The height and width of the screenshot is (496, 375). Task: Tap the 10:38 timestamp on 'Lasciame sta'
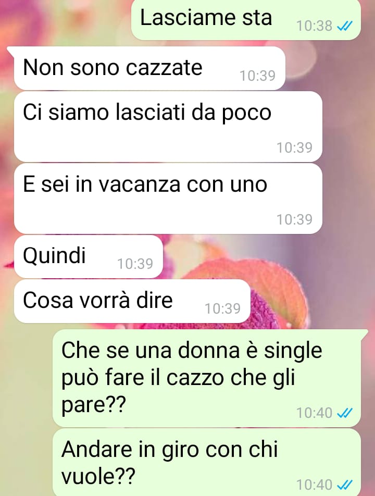coord(314,26)
